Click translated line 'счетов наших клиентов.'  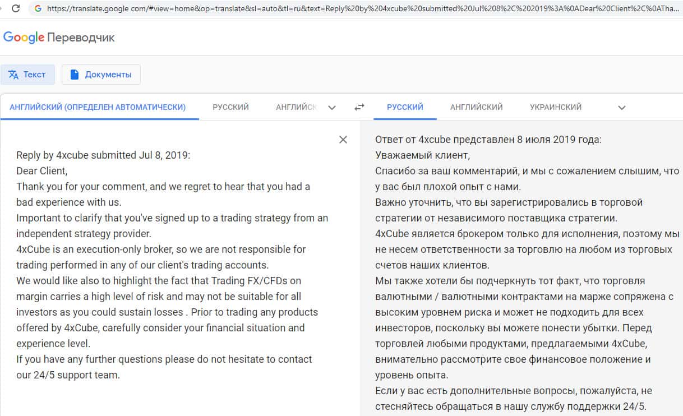coord(432,265)
